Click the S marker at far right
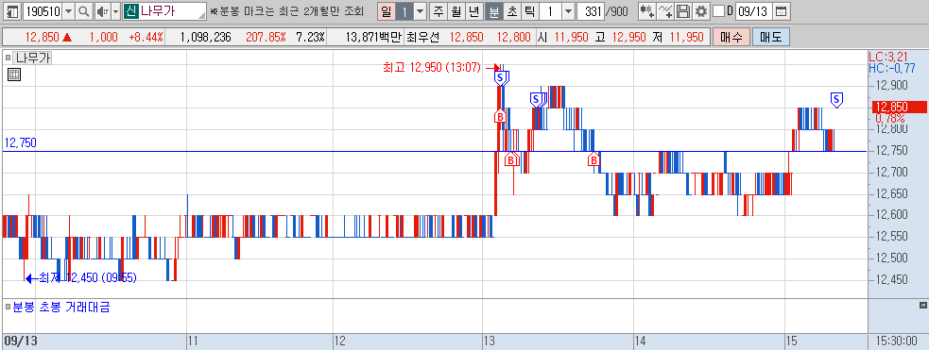The width and height of the screenshot is (929, 350). 836,100
